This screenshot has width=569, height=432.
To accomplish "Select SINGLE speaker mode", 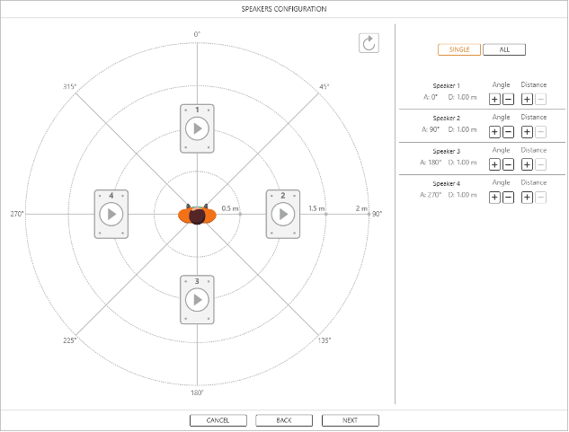I will 459,49.
